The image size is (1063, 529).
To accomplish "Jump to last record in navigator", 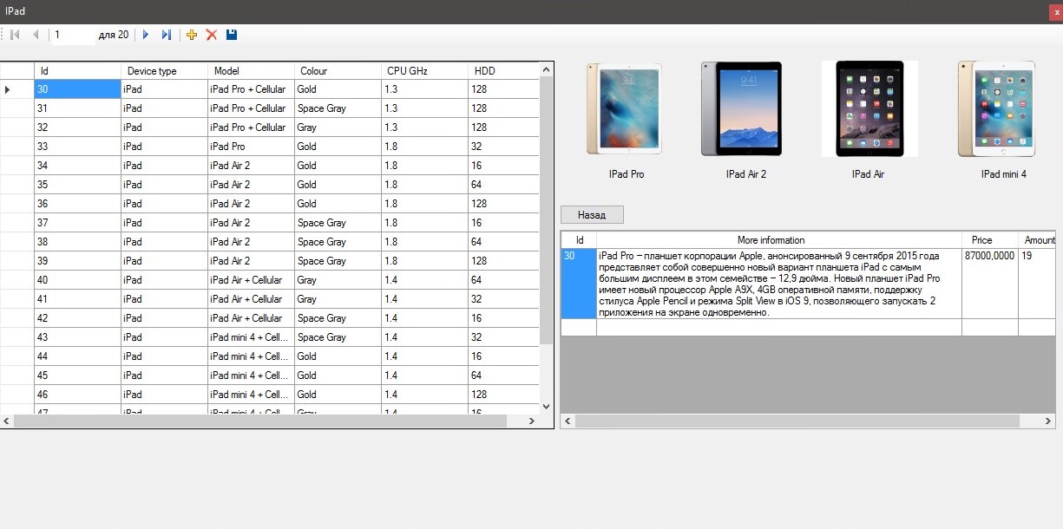I will [167, 35].
